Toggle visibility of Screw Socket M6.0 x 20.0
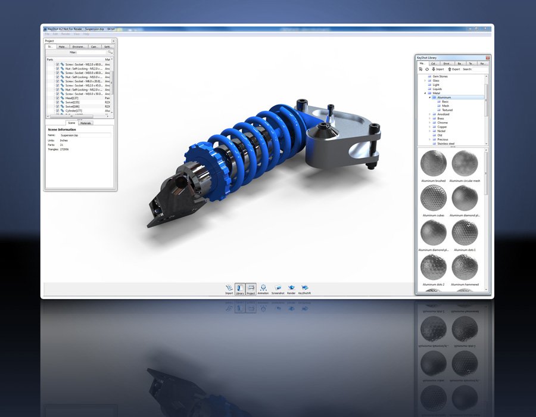 click(x=58, y=82)
